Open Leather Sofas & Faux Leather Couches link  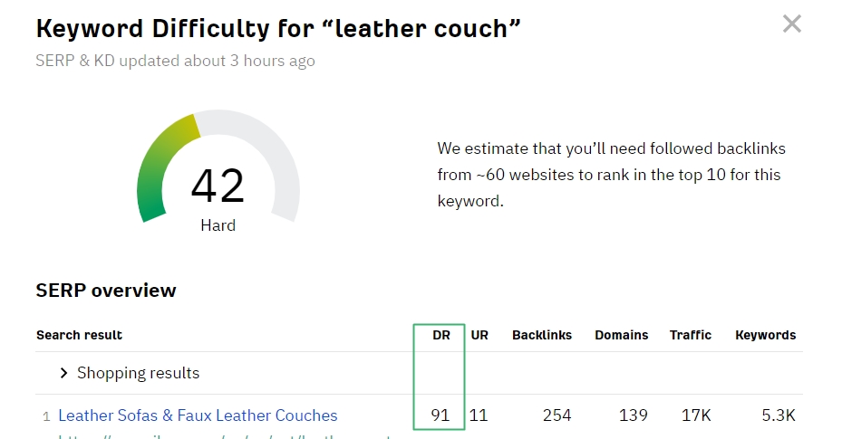click(198, 415)
